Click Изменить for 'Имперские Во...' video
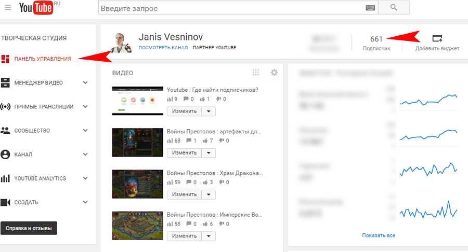This screenshot has width=468, height=252. pyautogui.click(x=185, y=236)
